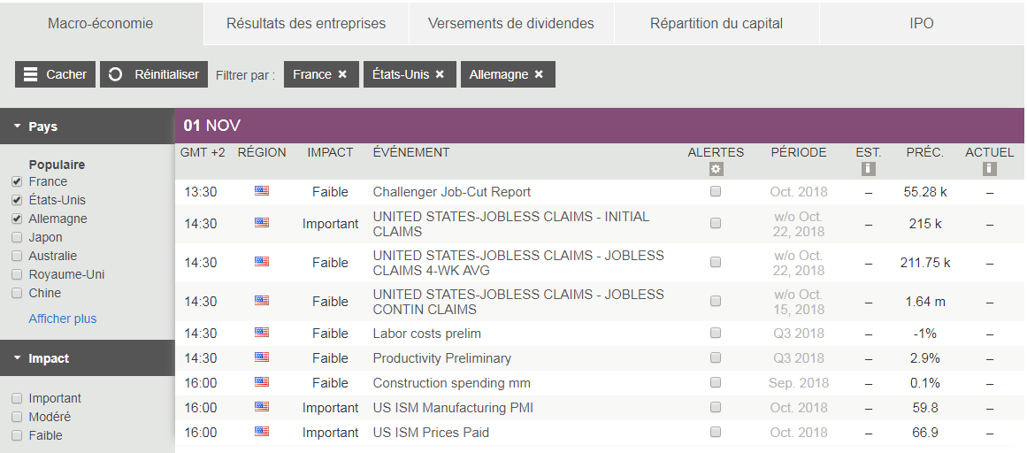Remove the France filter tag
Viewport: 1027px width, 453px height.
(342, 74)
